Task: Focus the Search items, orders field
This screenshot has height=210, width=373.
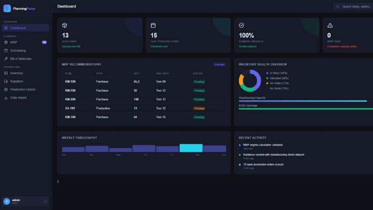Action: pyautogui.click(x=353, y=7)
